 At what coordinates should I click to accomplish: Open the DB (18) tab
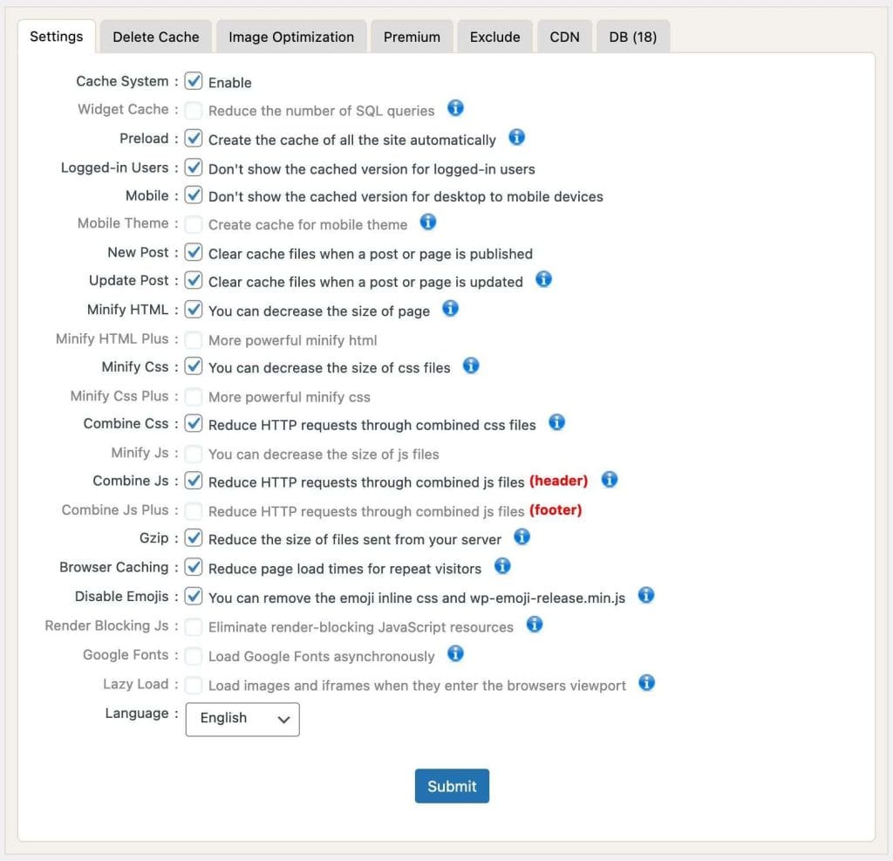(632, 36)
